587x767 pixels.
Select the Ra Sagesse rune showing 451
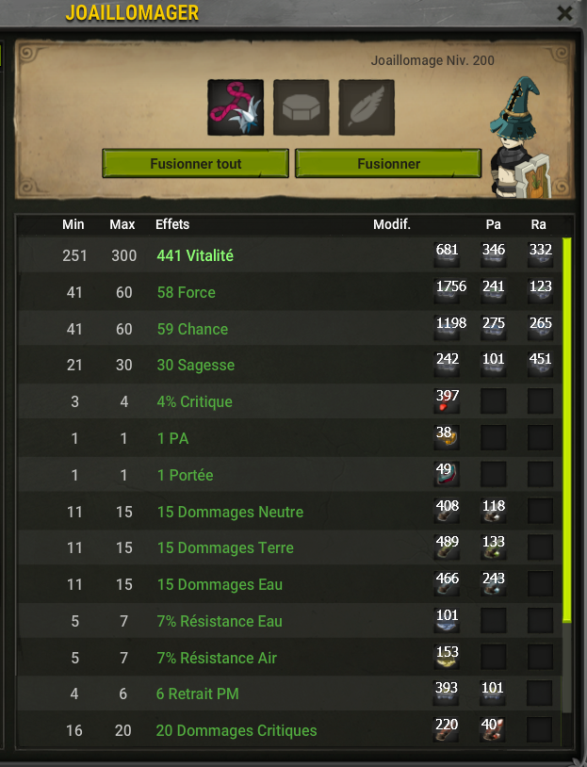(x=541, y=364)
